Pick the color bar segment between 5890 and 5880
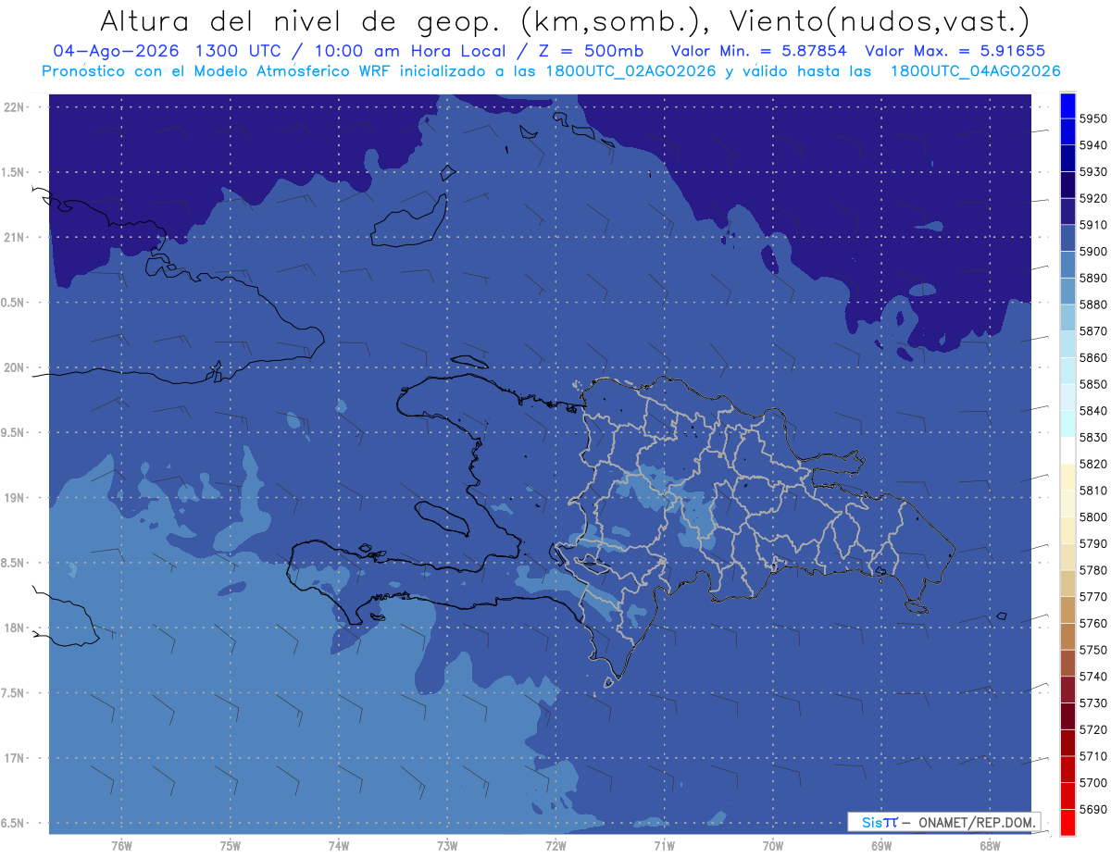This screenshot has height=858, width=1111. coord(1067,291)
